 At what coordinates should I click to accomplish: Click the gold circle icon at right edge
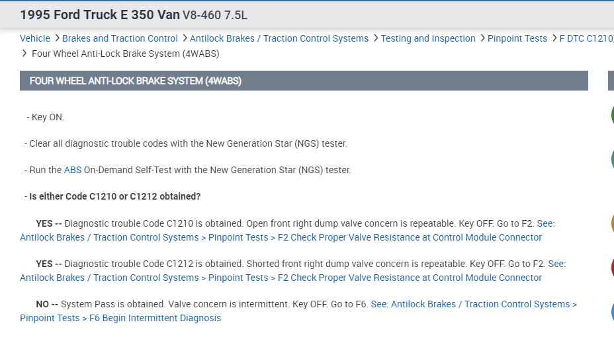coord(611,223)
